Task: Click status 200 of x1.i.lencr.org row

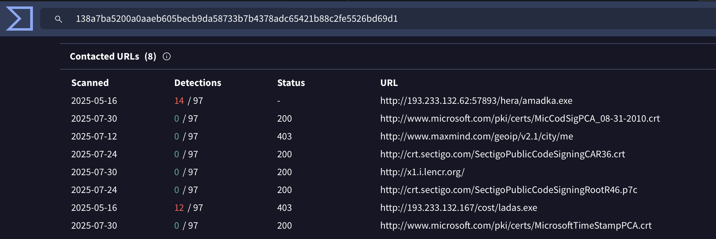Action: click(x=284, y=172)
